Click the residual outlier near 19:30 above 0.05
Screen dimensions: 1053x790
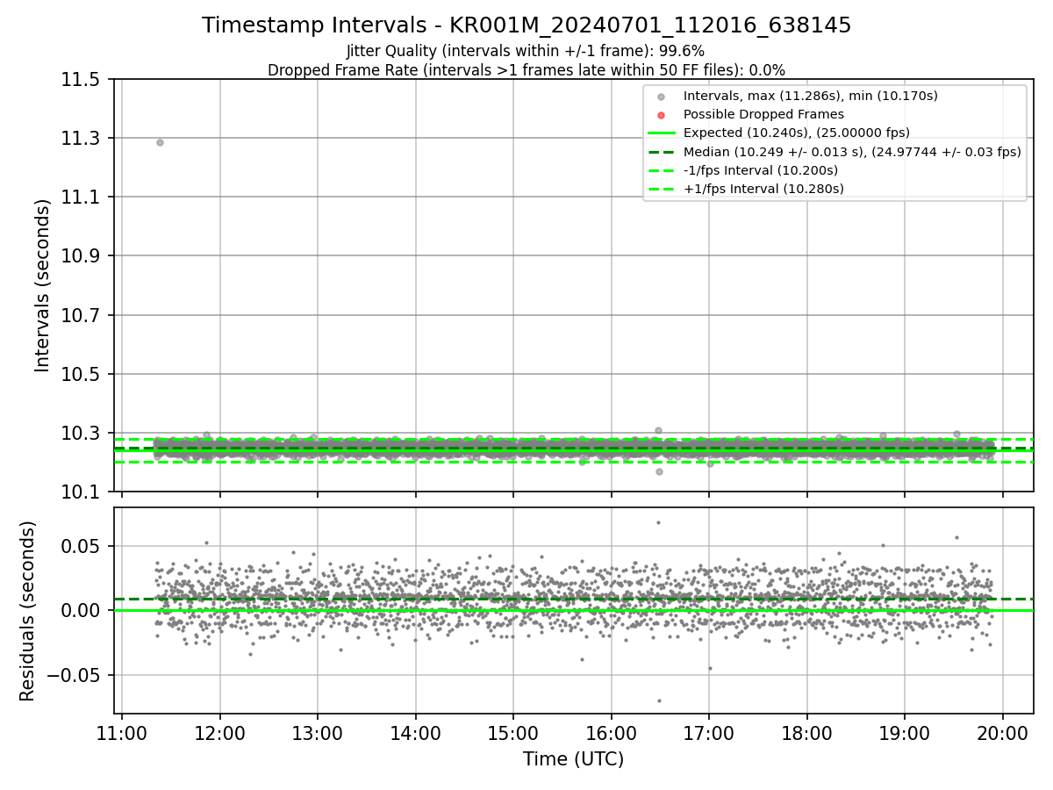pos(956,537)
